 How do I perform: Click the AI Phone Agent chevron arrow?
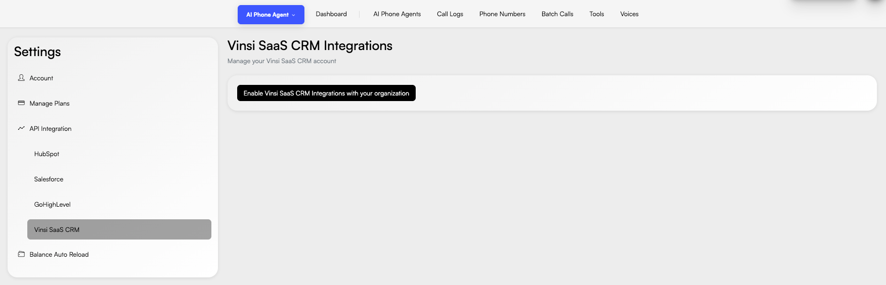coord(293,15)
